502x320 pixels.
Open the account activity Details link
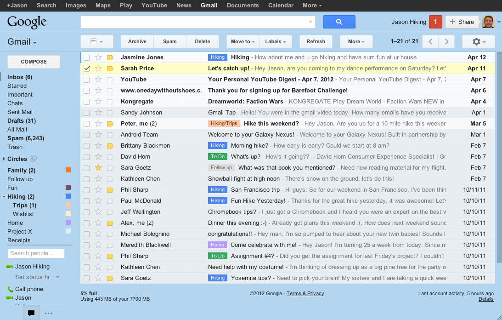[485, 299]
